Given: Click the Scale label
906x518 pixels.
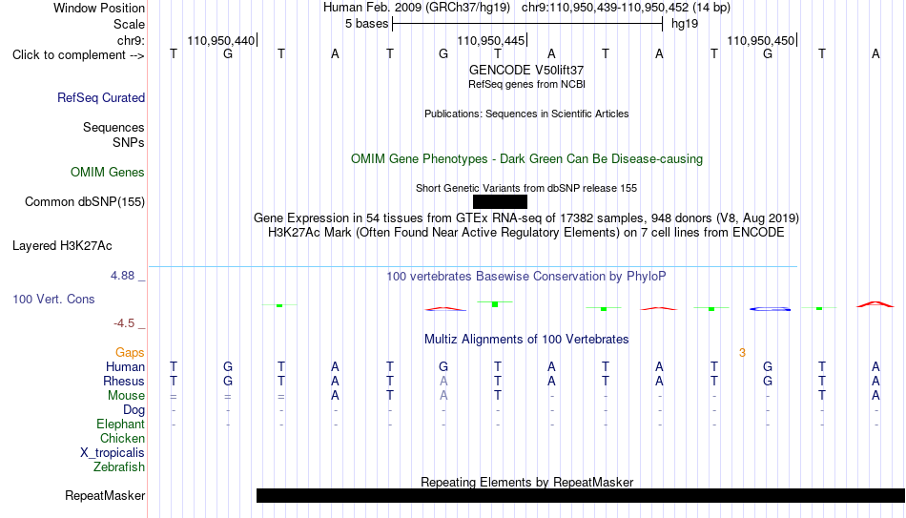Looking at the screenshot, I should 129,24.
